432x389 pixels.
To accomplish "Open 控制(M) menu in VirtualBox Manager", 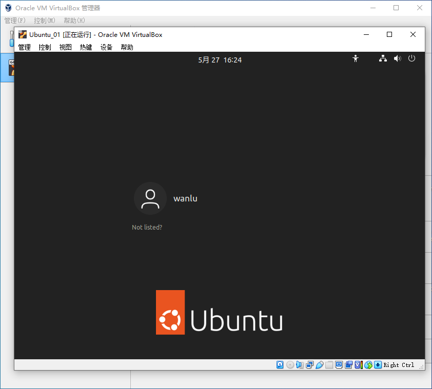I will (44, 21).
